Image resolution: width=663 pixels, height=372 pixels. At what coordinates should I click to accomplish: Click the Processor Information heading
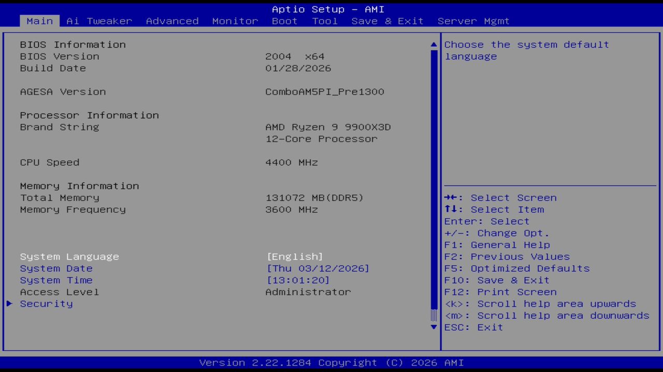tap(90, 115)
